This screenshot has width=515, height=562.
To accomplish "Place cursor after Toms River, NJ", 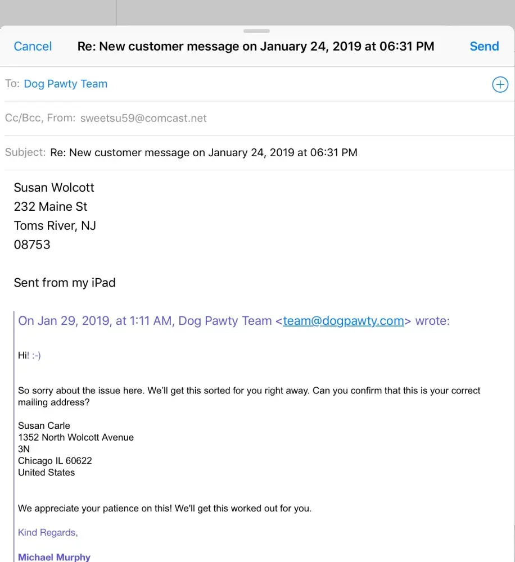I will (97, 226).
